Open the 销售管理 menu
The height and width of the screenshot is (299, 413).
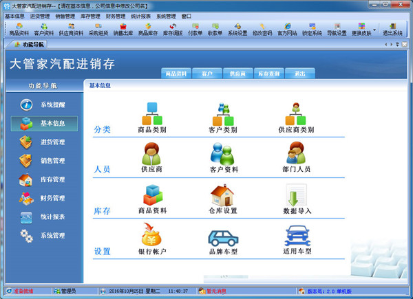pos(65,16)
